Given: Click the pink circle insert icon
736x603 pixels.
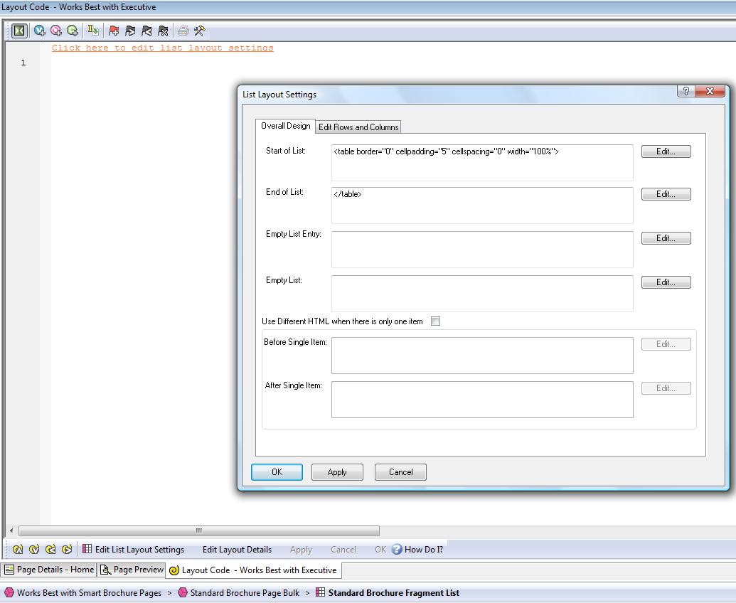Looking at the screenshot, I should pos(56,31).
